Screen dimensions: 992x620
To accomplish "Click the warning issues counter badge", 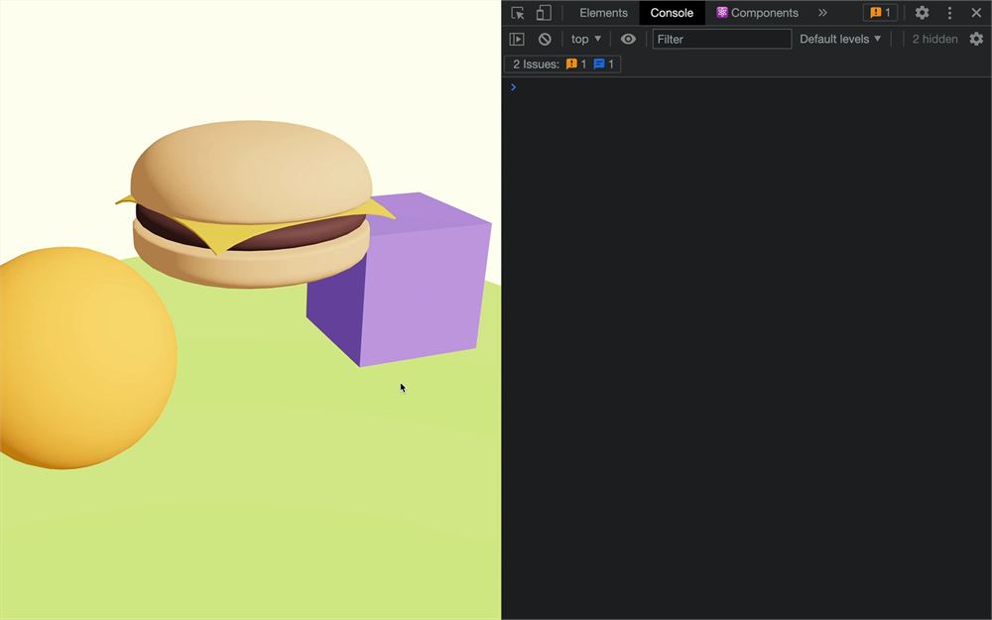I will click(x=880, y=13).
